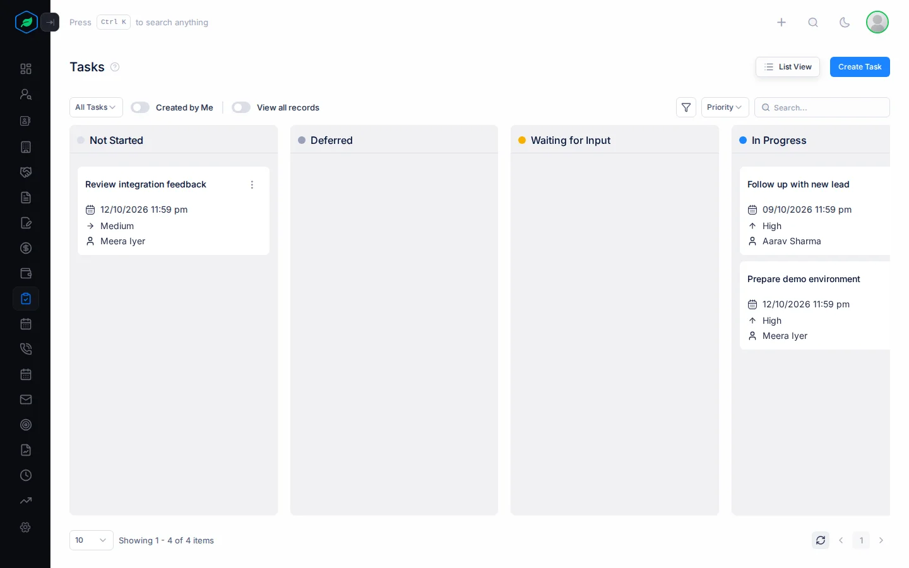
Task: Open the All Tasks dropdown
Action: 96,107
